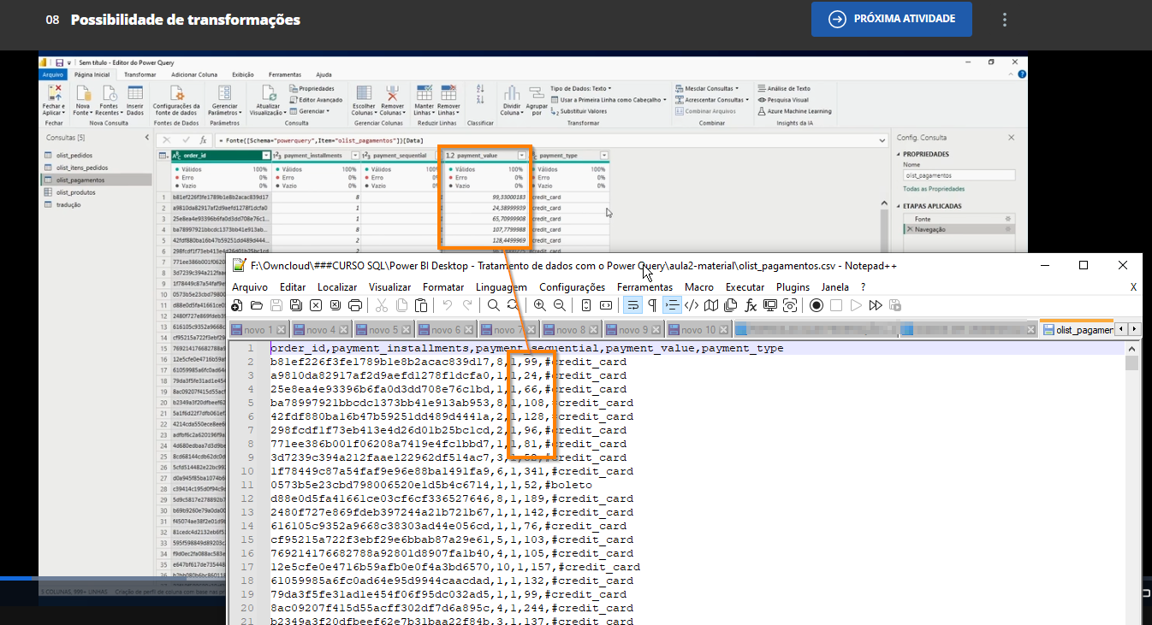This screenshot has height=625, width=1152.
Task: Click Notepad++ vertical scrollbar up arrow
Action: (x=1132, y=348)
